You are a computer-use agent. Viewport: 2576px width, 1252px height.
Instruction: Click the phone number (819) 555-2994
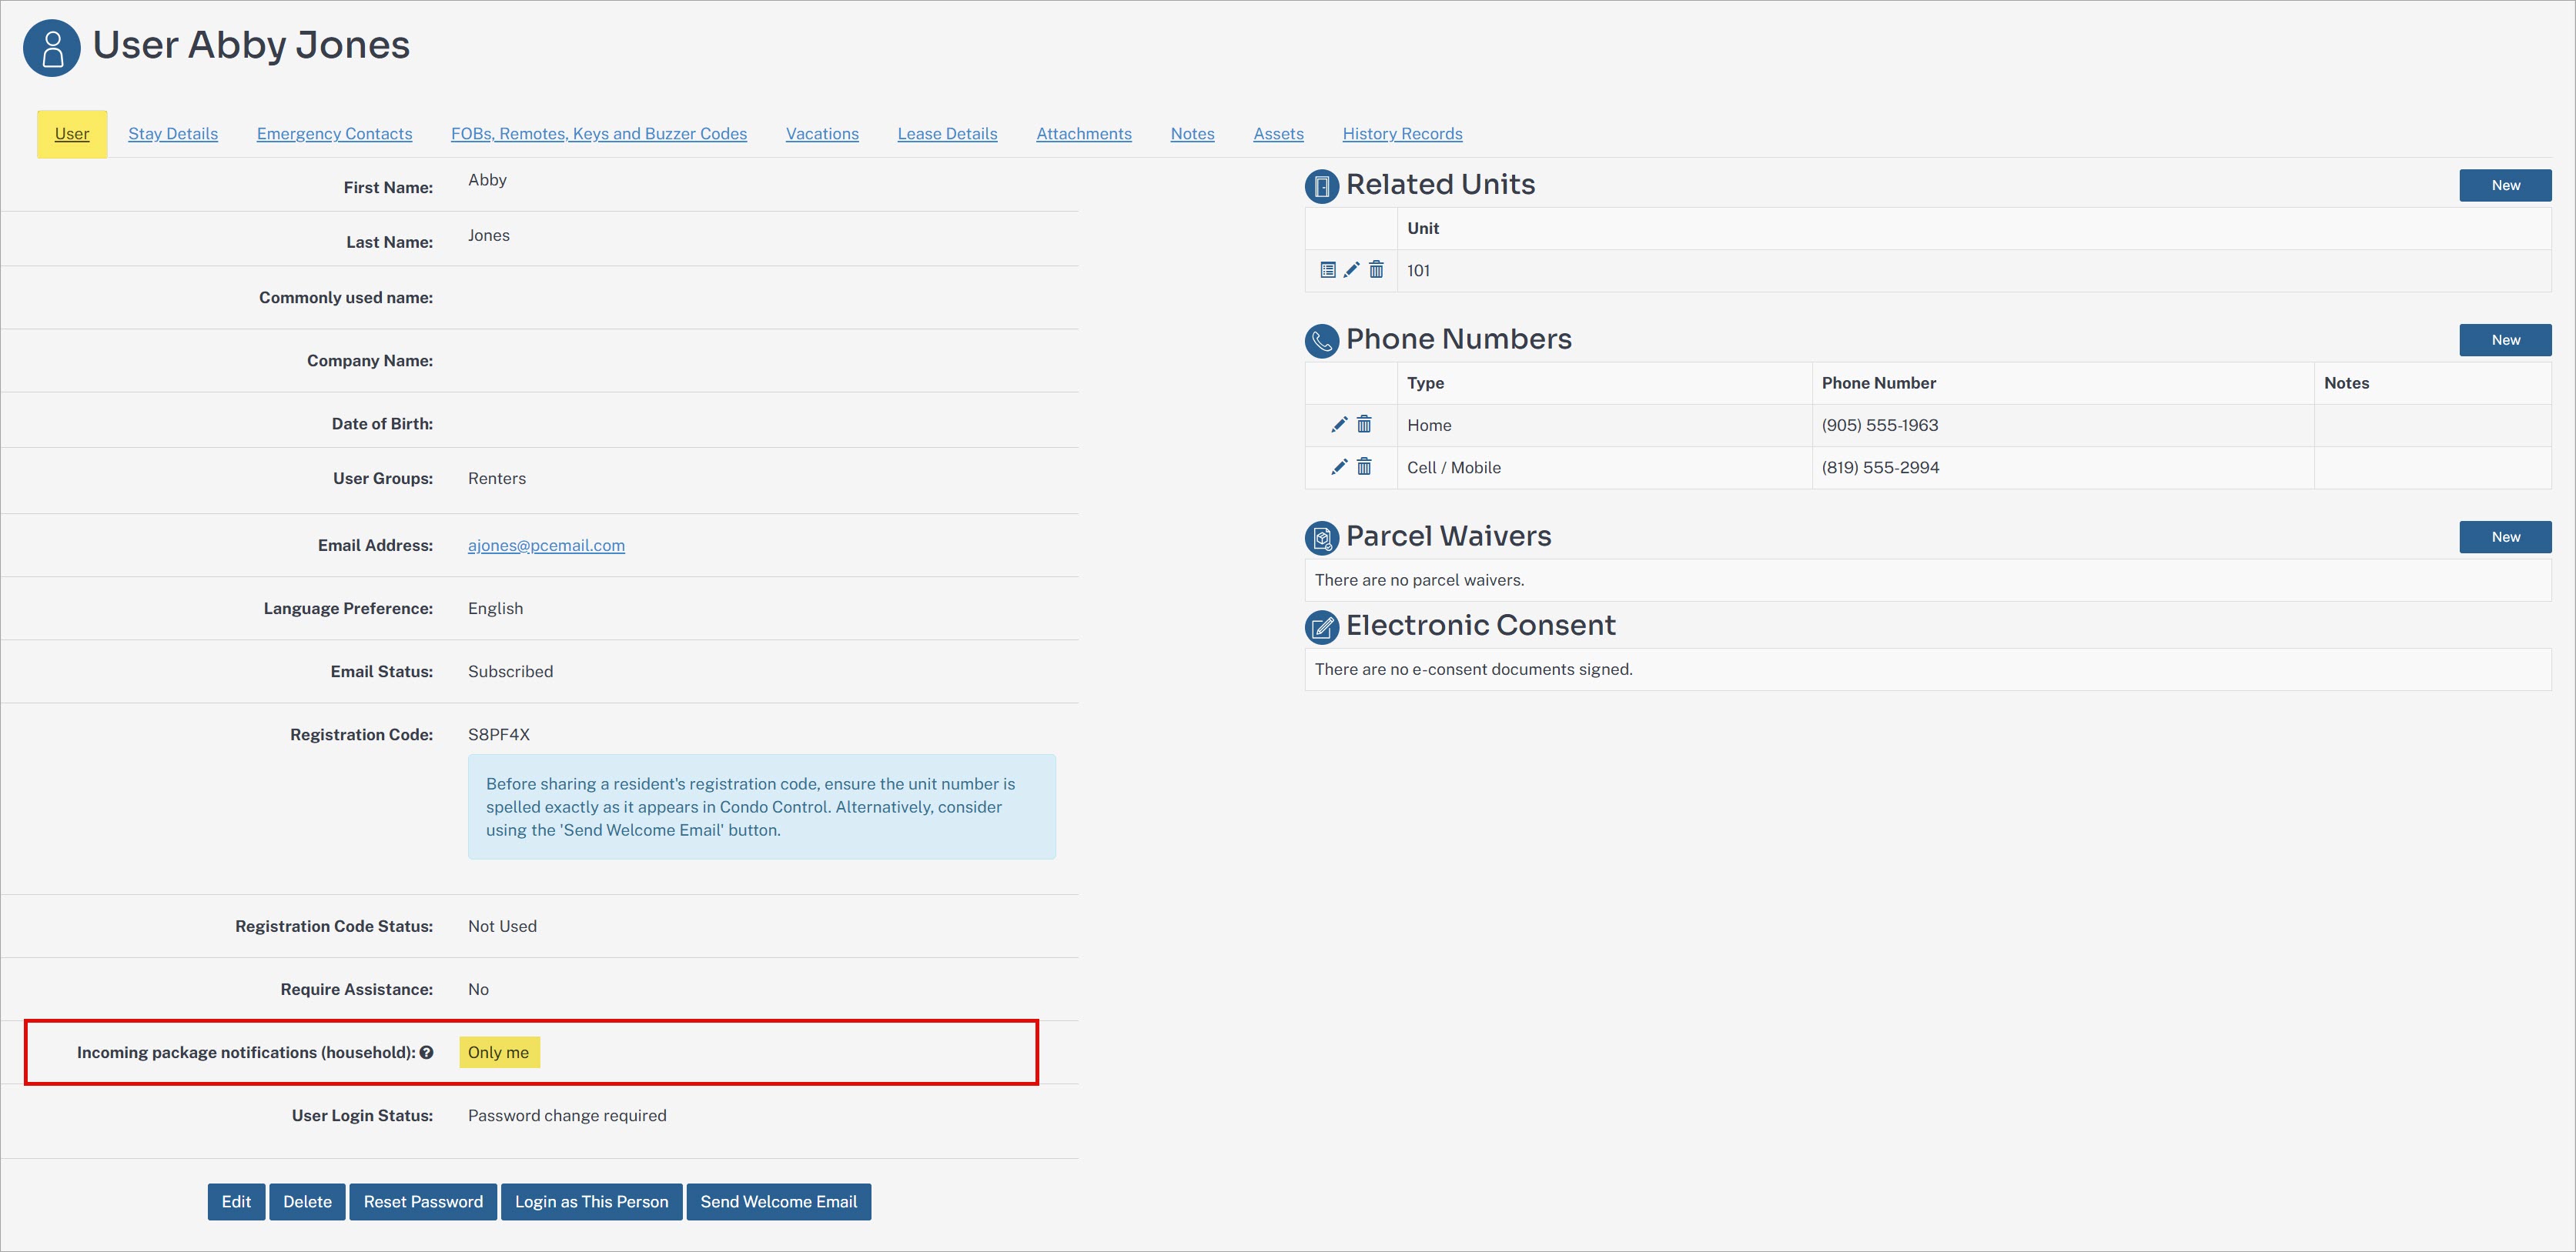[x=1880, y=466]
